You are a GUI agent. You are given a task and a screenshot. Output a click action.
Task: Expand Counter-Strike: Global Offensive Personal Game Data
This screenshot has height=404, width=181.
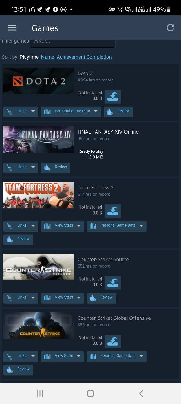click(x=117, y=356)
